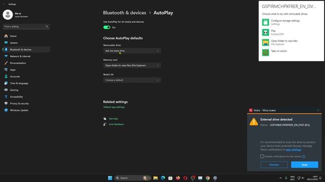325x182 pixels.
Task: Click info icon beside Disable notifications checkbox
Action: pos(304,157)
